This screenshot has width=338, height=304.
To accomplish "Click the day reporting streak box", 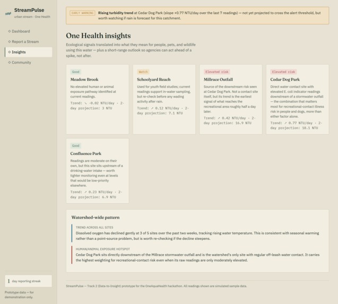I will pyautogui.click(x=29, y=281).
